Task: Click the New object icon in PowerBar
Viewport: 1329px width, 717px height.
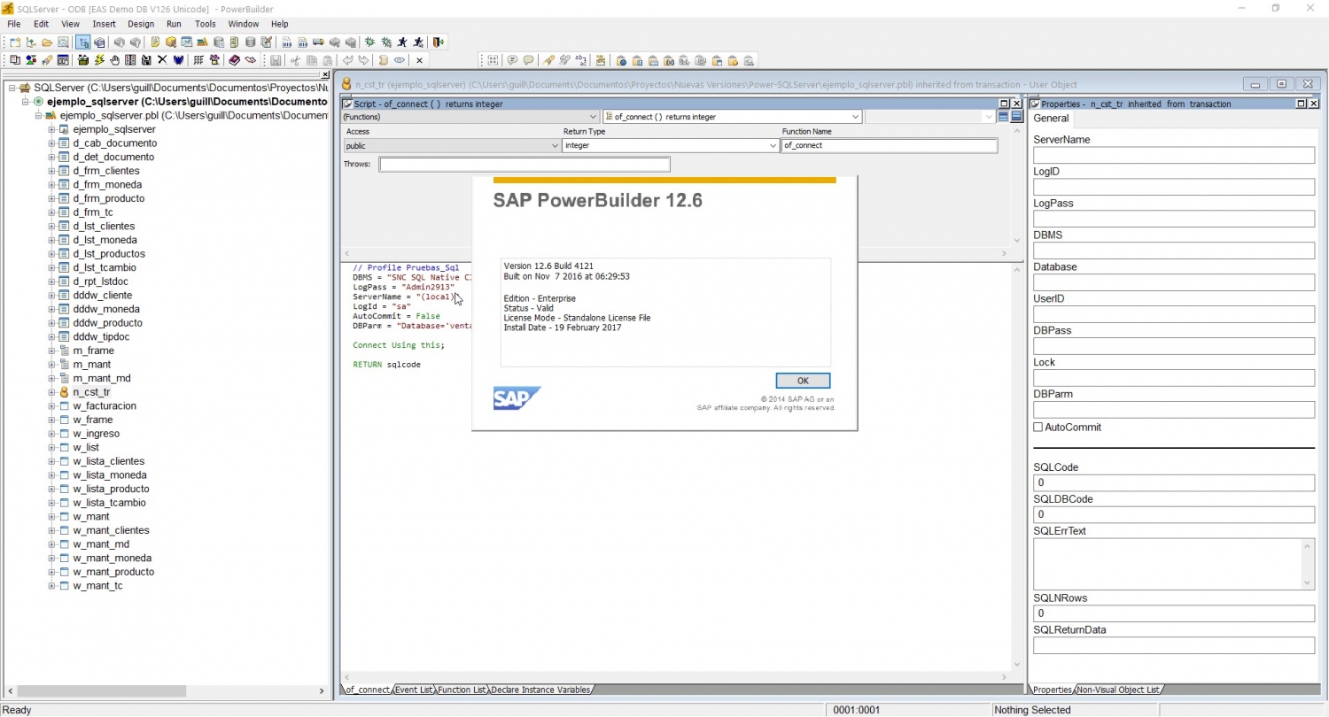Action: pos(15,42)
